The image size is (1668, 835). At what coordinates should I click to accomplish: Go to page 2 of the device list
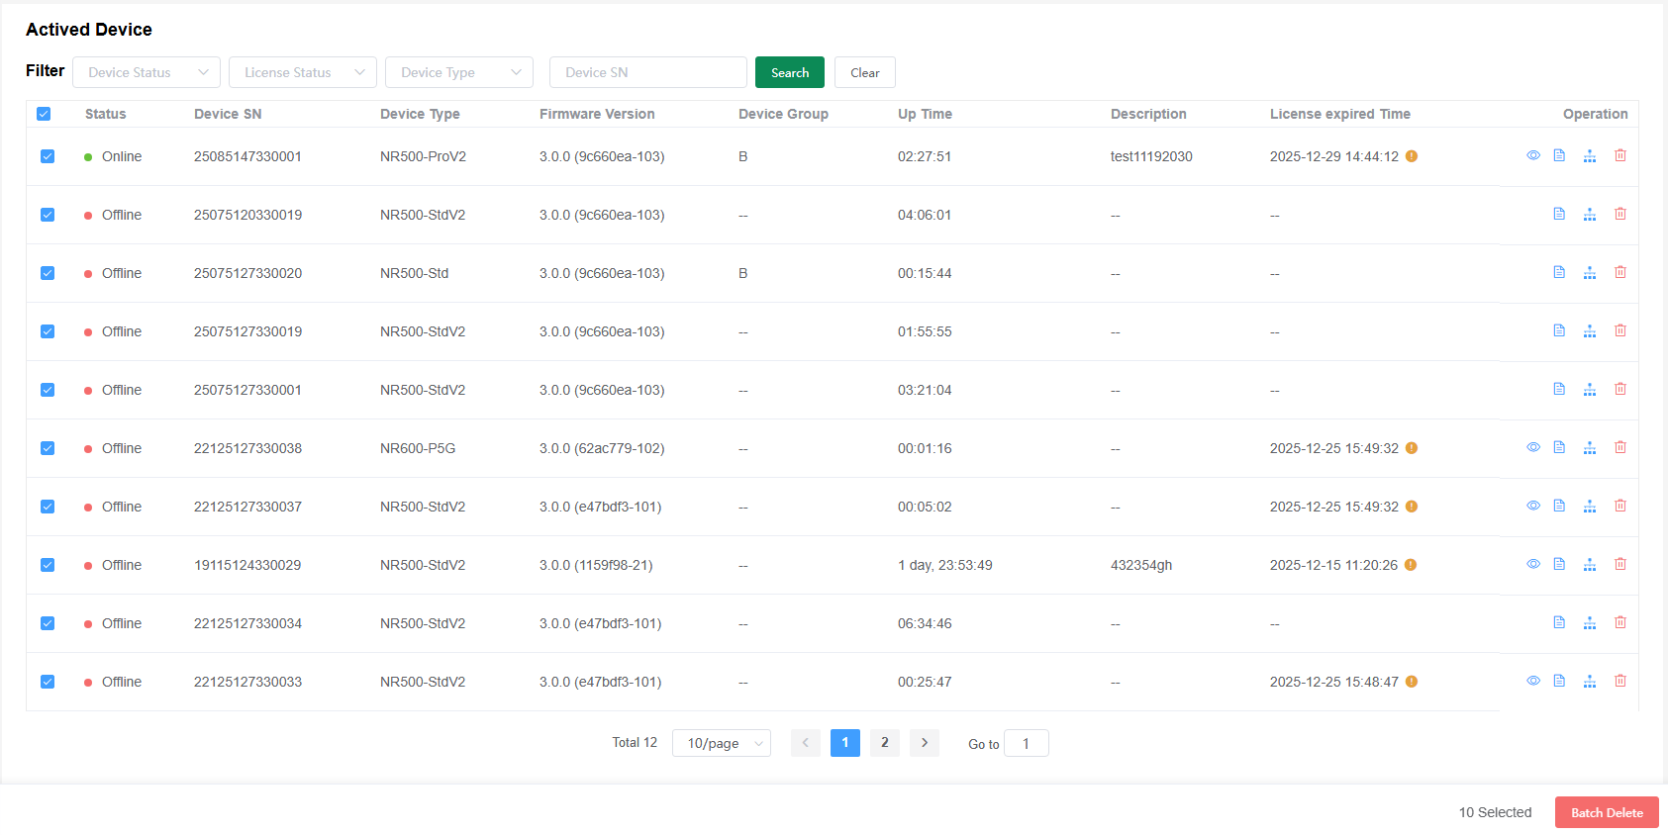[884, 743]
